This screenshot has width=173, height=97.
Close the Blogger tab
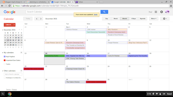tap(24, 2)
